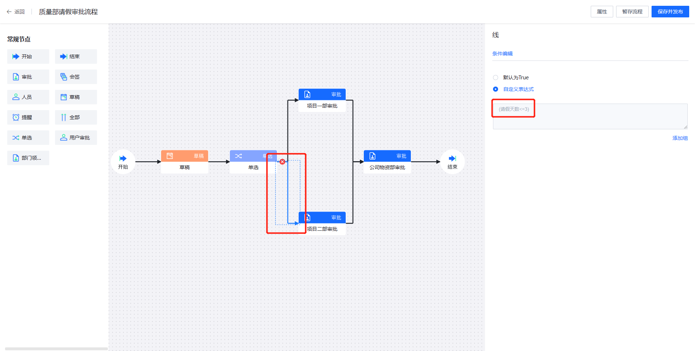Viewport: 695px width, 351px height.
Task: Pick the 审批 approval node in palette
Action: pos(28,77)
